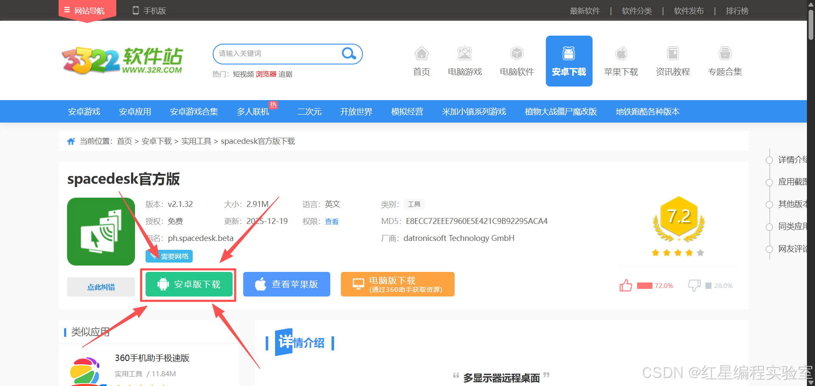
Task: Open 多人联机 hot menu item
Action: coord(253,112)
